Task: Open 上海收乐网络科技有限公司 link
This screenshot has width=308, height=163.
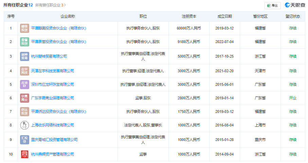Action: (52, 125)
